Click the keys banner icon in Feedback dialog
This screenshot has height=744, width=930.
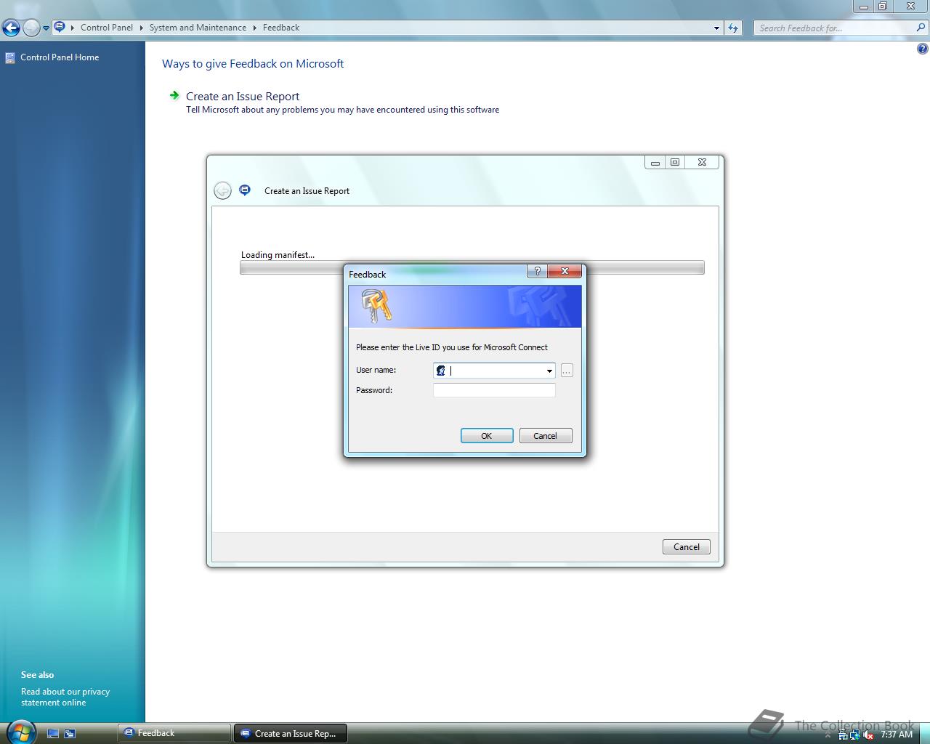click(x=376, y=305)
